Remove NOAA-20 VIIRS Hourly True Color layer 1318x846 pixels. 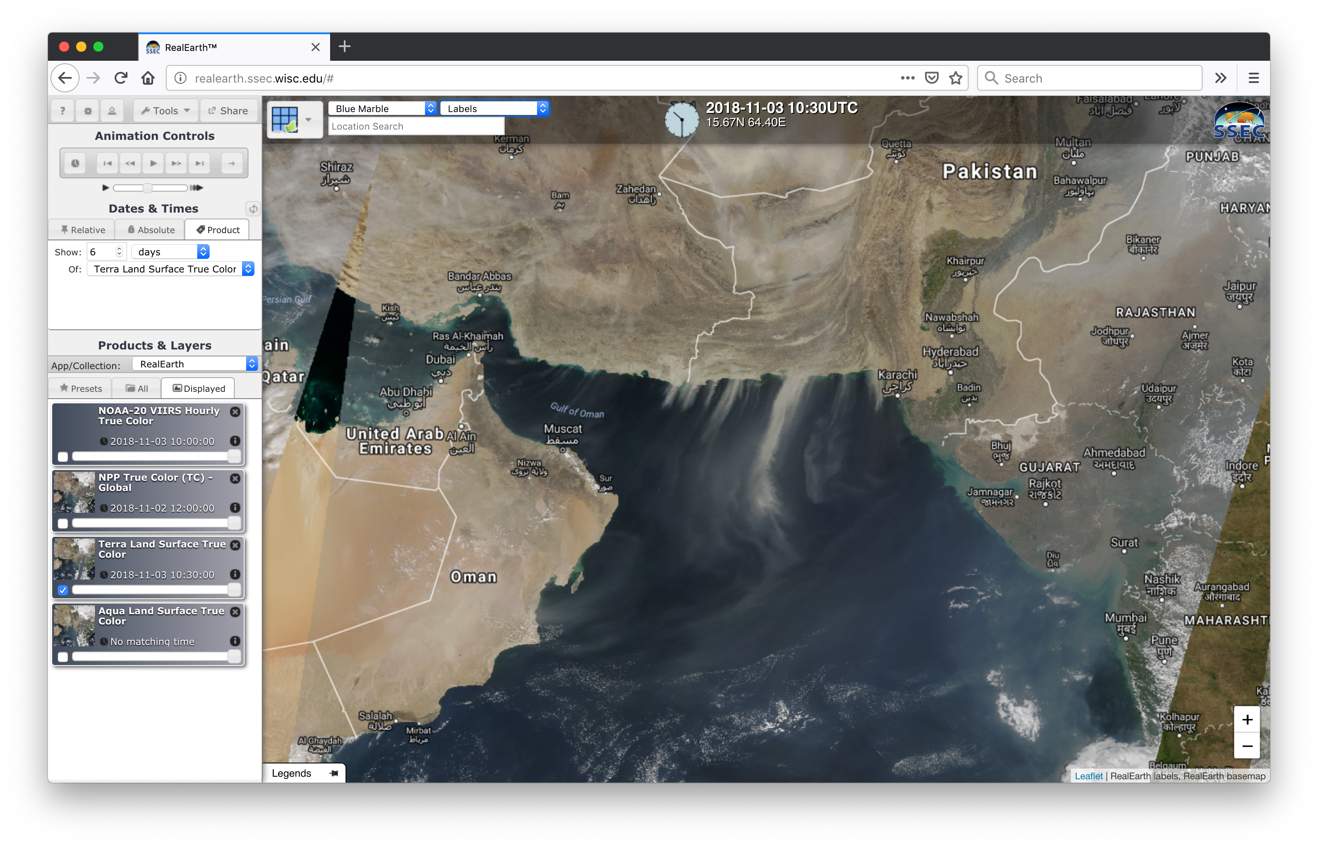click(x=235, y=411)
